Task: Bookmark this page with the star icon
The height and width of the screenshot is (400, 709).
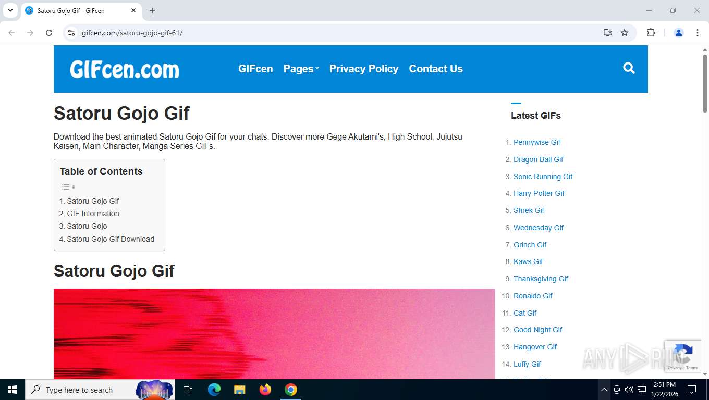Action: [x=625, y=33]
